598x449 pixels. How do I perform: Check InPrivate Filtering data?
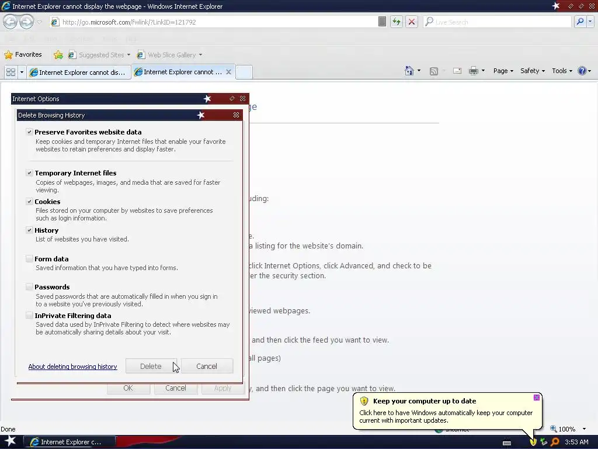[x=29, y=315]
